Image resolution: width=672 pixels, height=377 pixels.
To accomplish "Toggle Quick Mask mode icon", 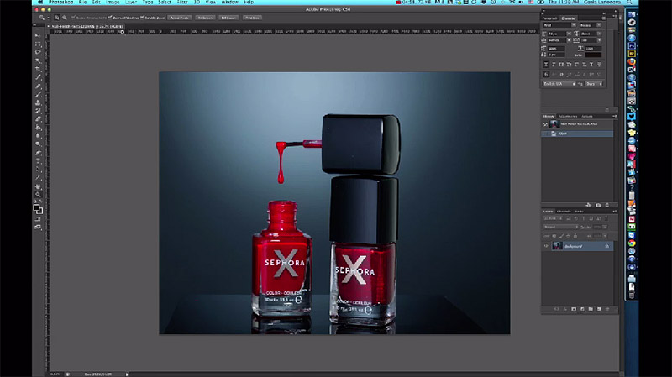I will tap(38, 219).
